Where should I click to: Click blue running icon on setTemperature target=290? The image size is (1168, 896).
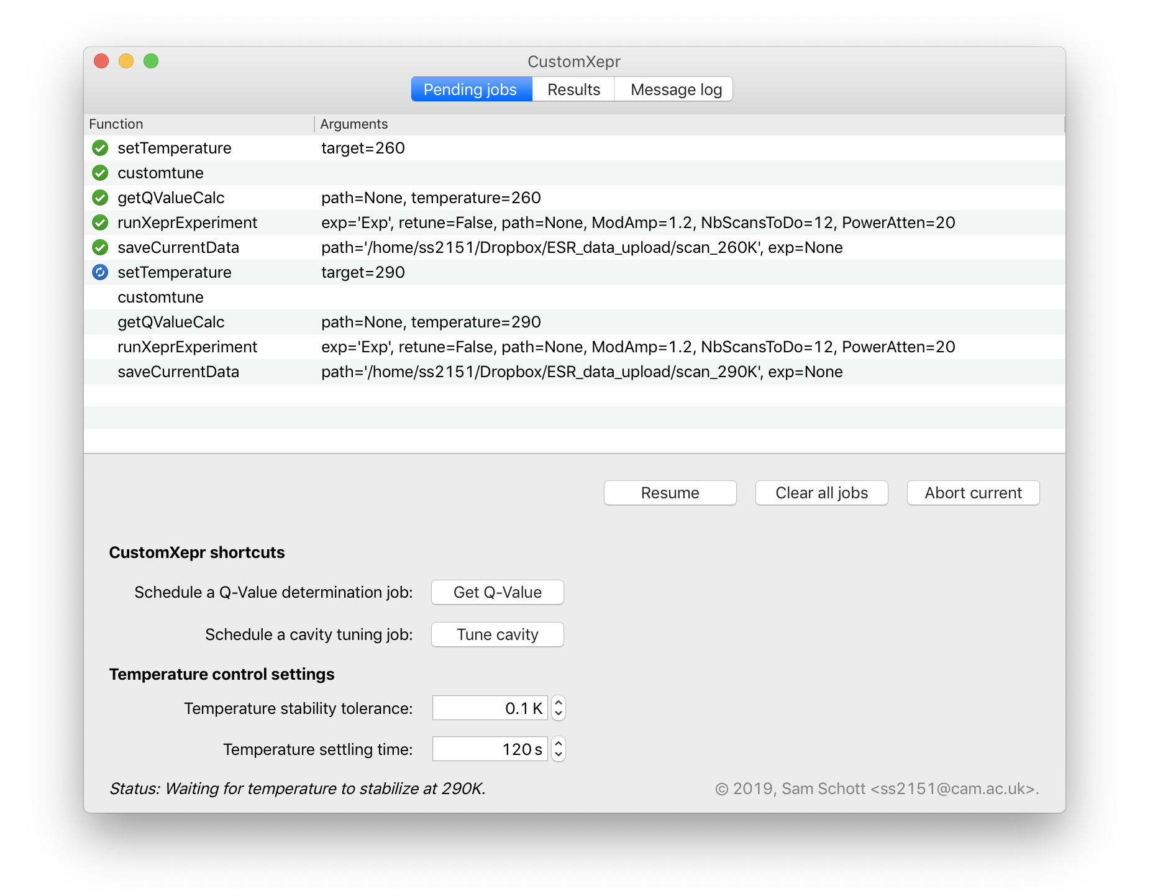click(100, 272)
